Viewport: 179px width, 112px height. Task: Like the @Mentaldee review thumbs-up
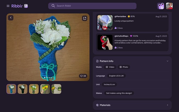pos(115,28)
